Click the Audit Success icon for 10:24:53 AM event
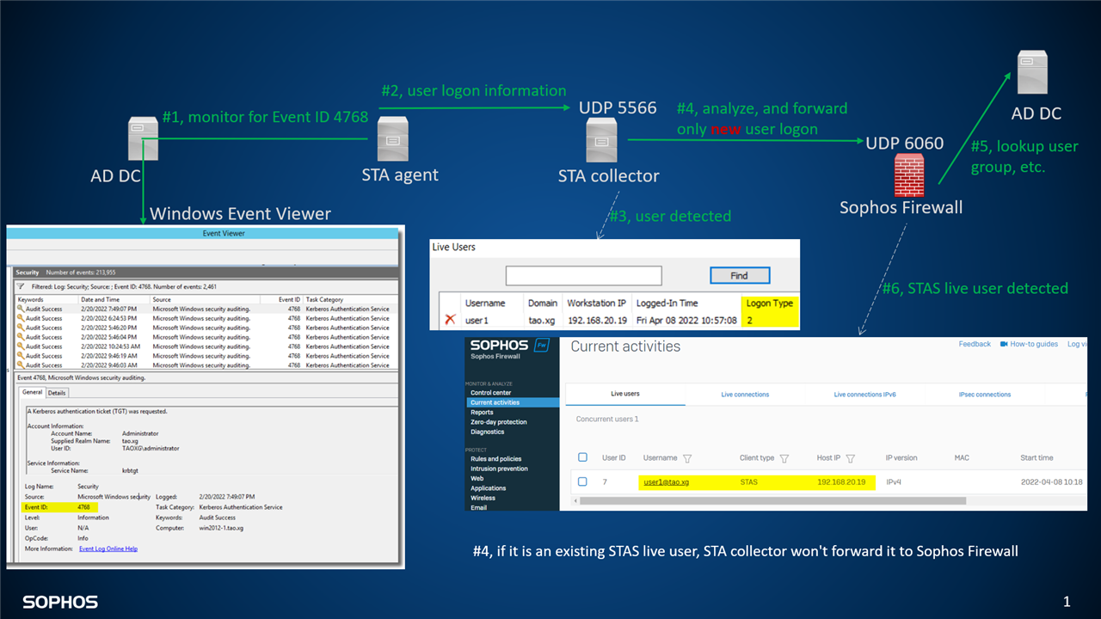Viewport: 1101px width, 619px height. click(21, 346)
